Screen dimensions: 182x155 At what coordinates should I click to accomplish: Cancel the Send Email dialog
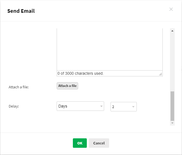(99, 143)
